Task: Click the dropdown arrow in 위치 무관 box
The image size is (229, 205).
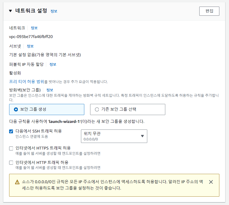Action: 142,136
